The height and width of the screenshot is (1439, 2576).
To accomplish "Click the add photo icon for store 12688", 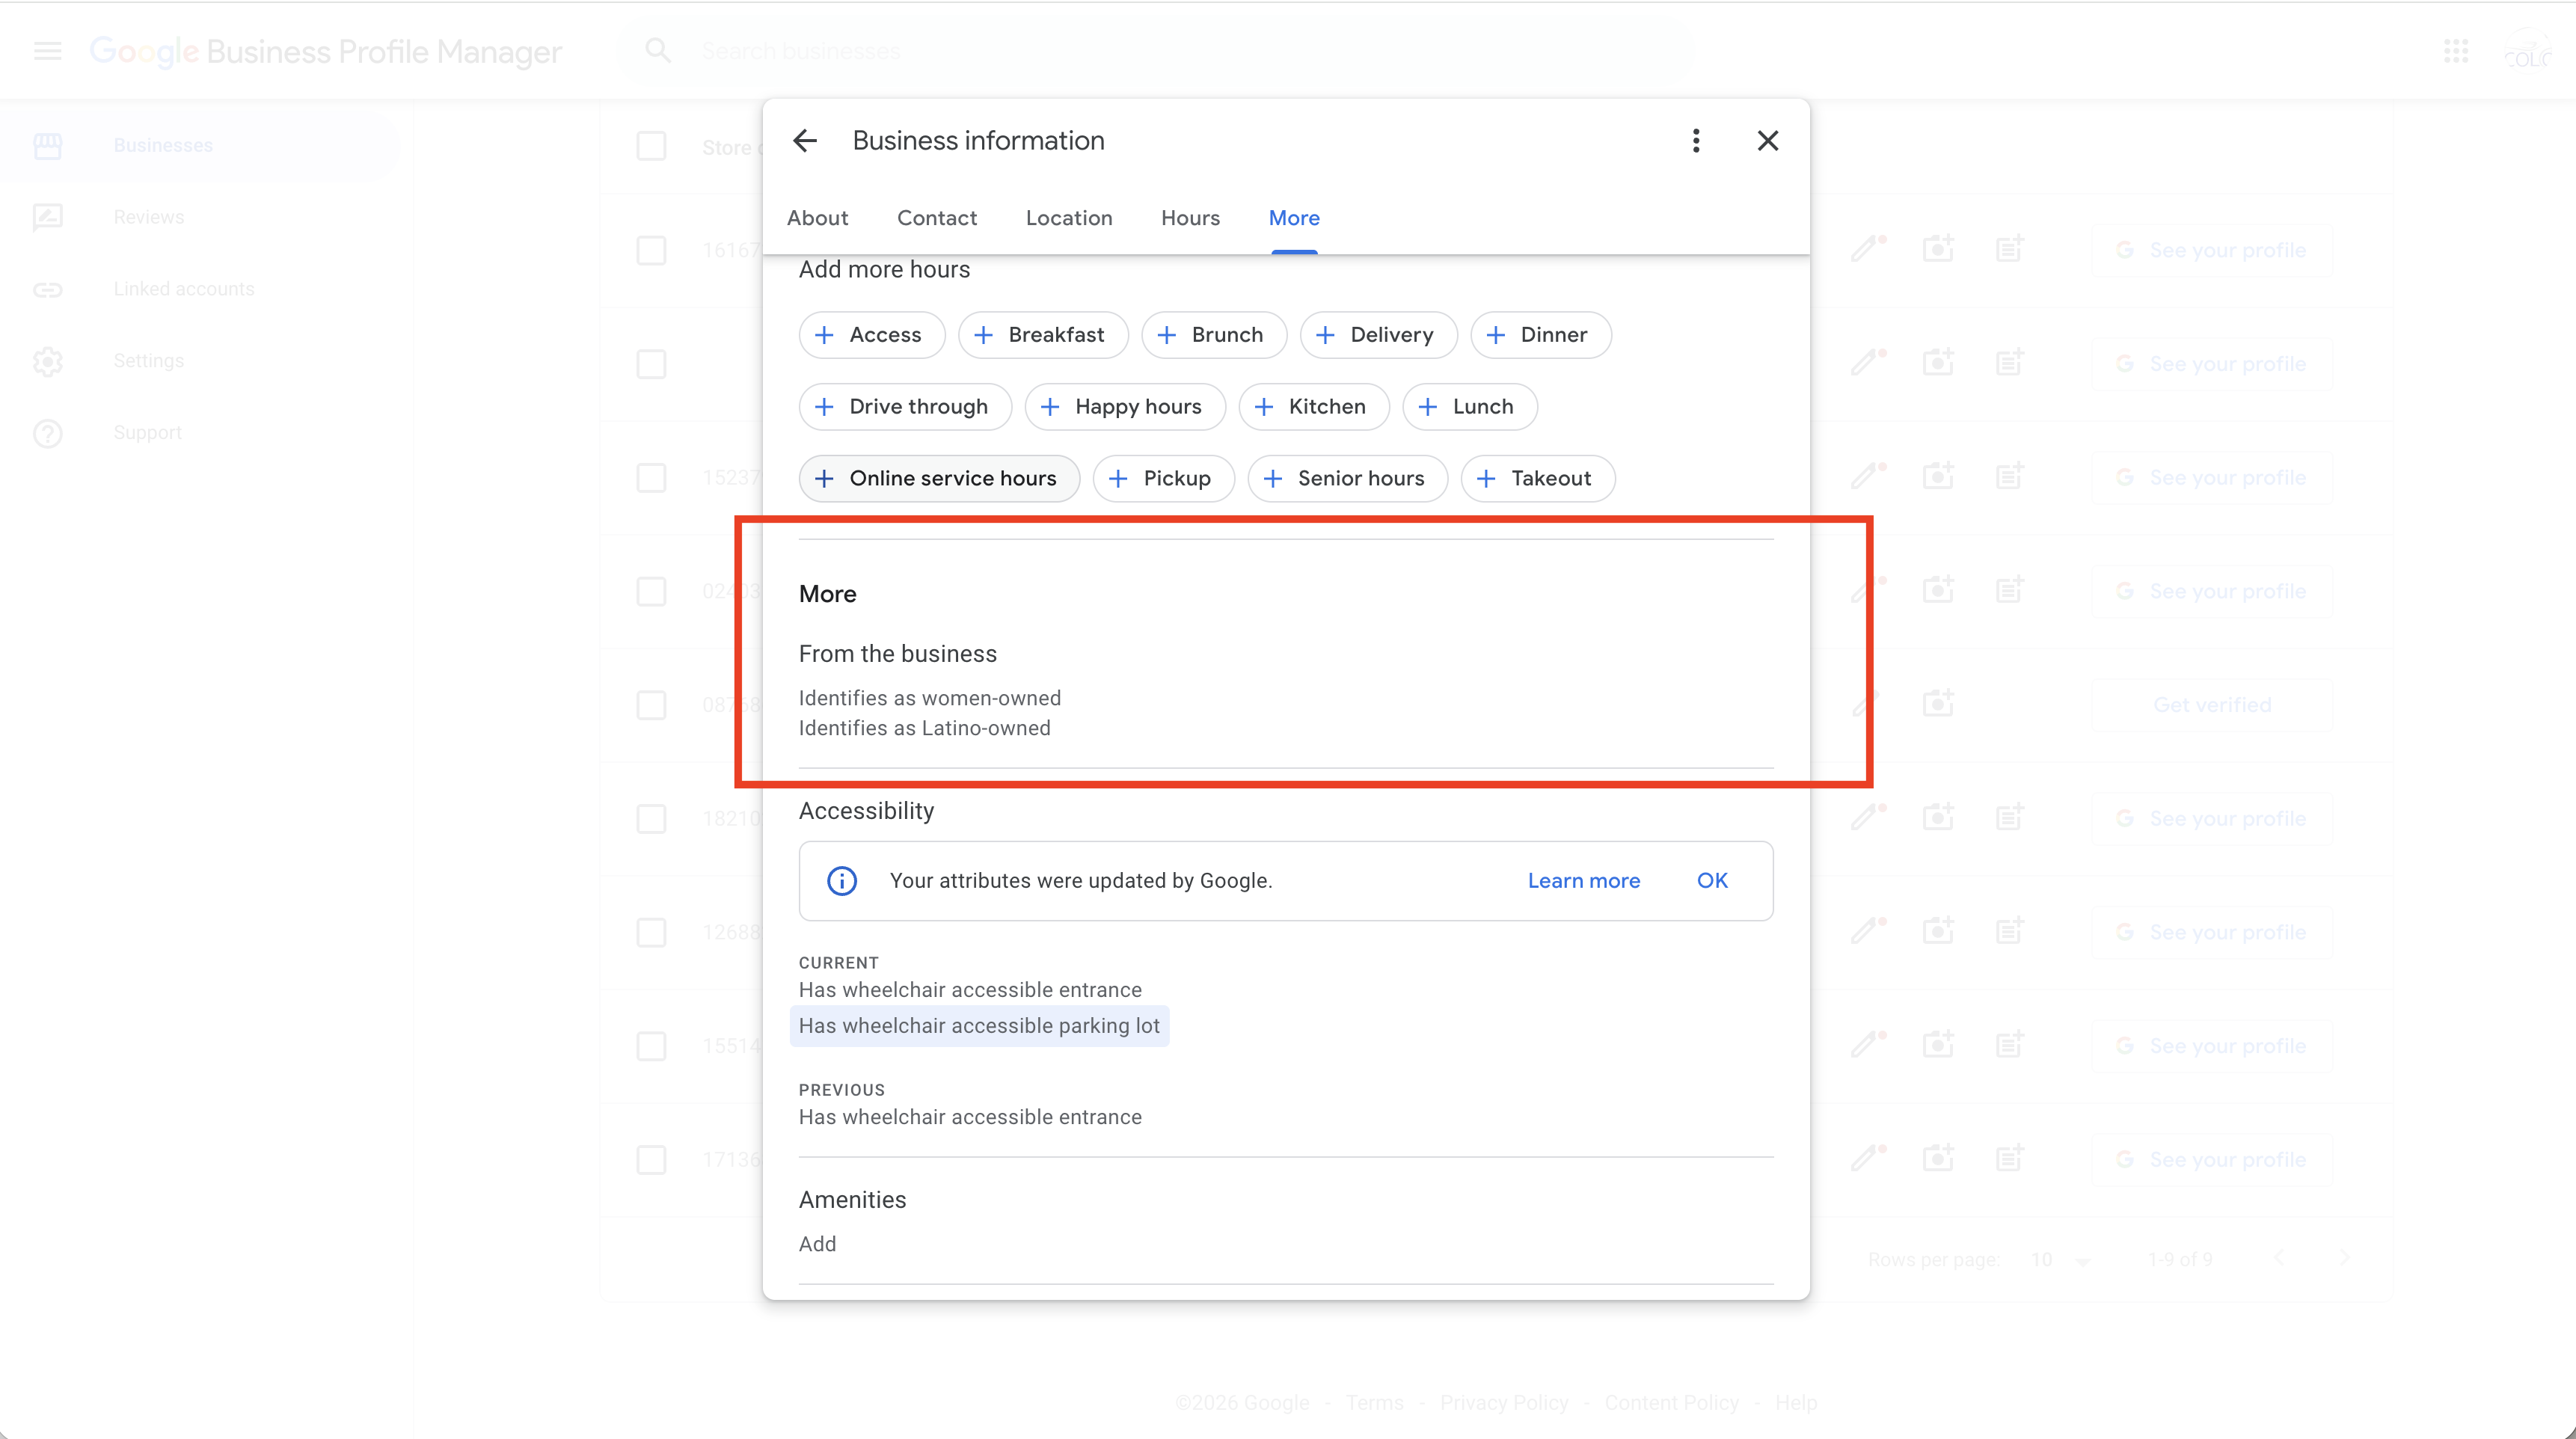I will pyautogui.click(x=1938, y=932).
